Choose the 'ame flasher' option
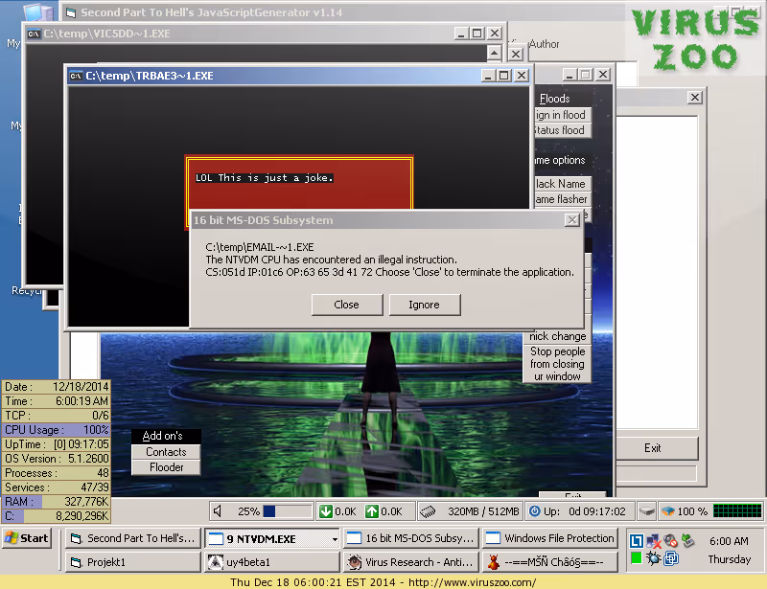Screen dimensions: 767x589 (x=562, y=199)
